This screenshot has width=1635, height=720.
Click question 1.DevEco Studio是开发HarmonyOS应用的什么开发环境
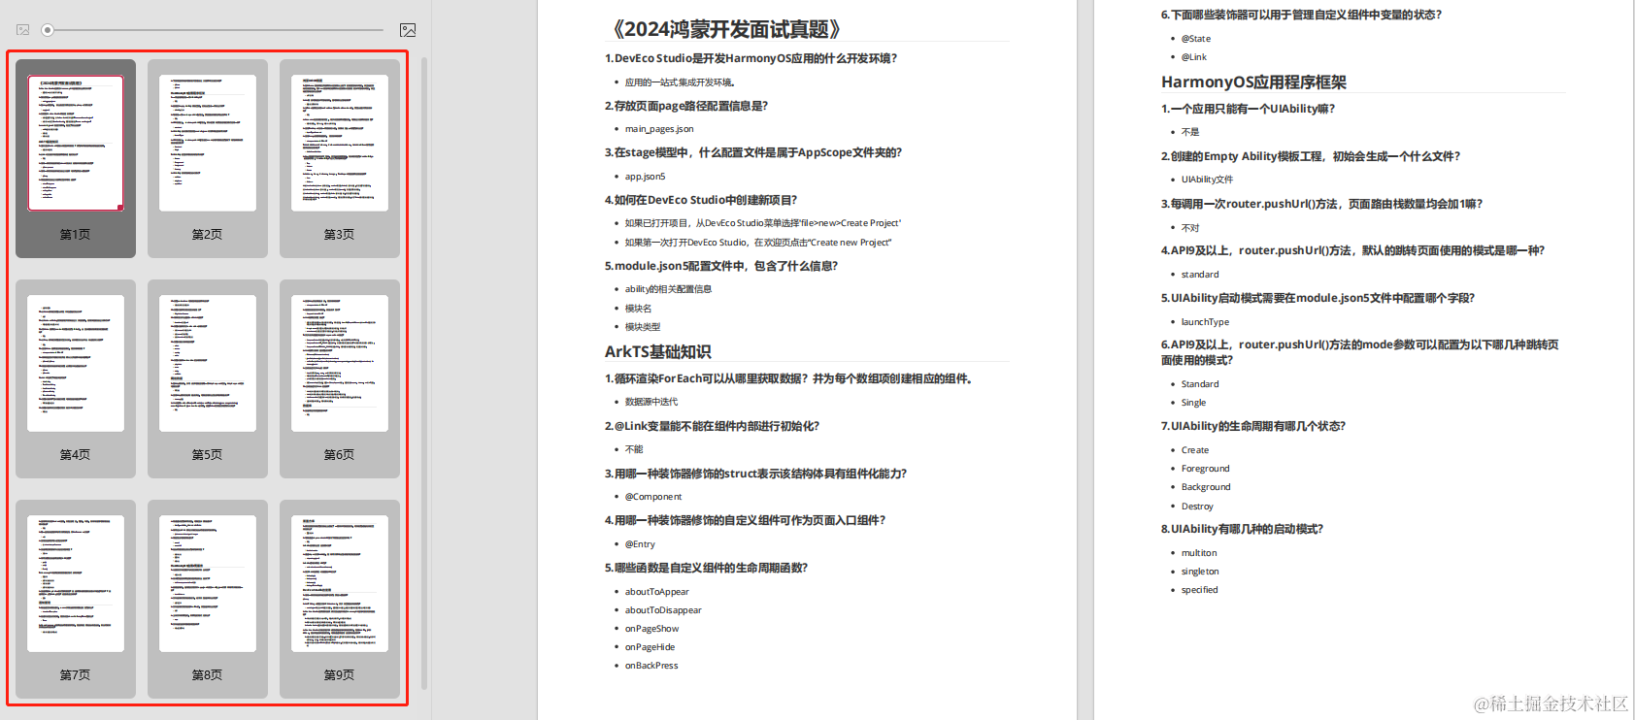pos(751,58)
